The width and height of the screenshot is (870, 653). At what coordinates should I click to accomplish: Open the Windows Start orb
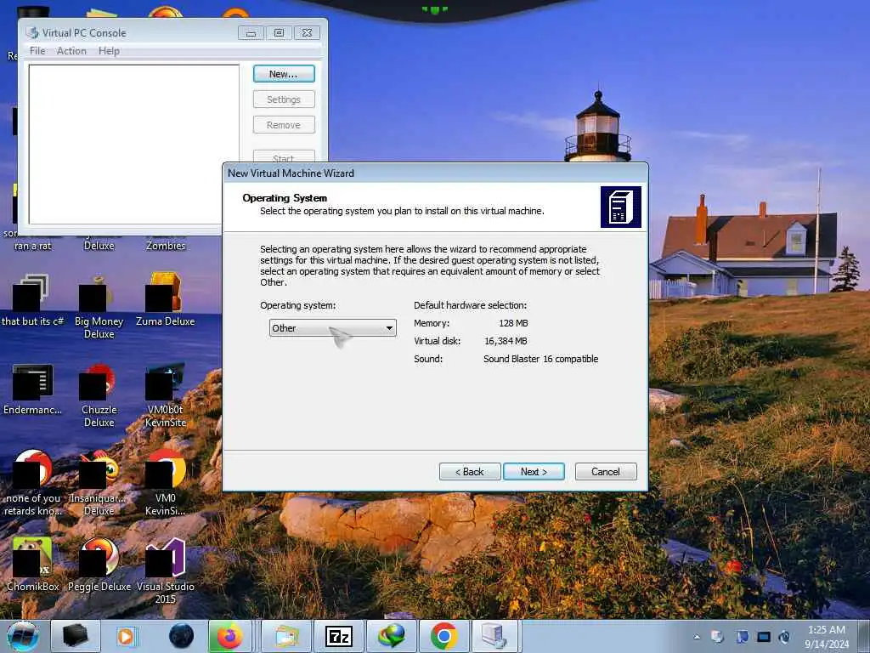tap(23, 636)
